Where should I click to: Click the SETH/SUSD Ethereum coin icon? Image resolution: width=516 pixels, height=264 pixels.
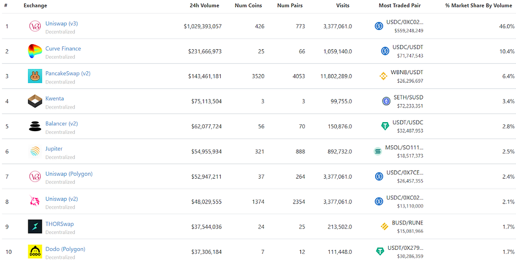(x=386, y=101)
